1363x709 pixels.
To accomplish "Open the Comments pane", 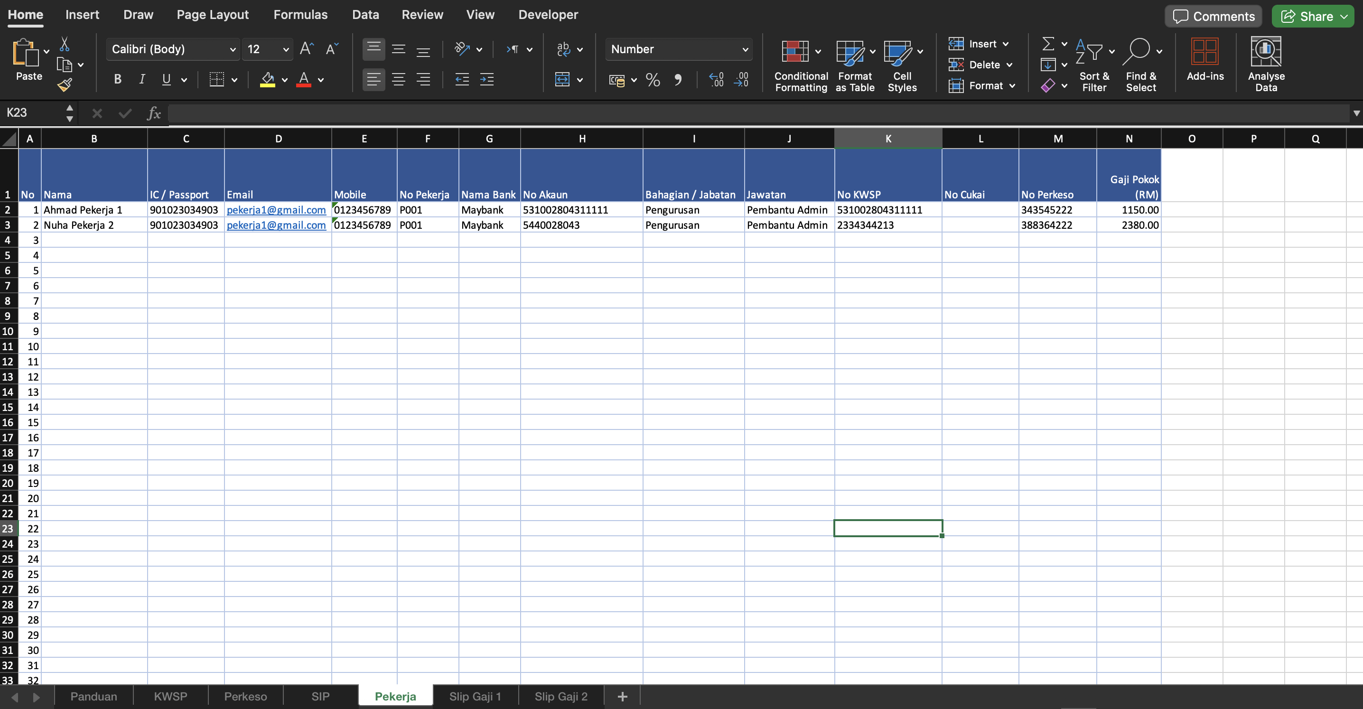I will click(x=1213, y=17).
